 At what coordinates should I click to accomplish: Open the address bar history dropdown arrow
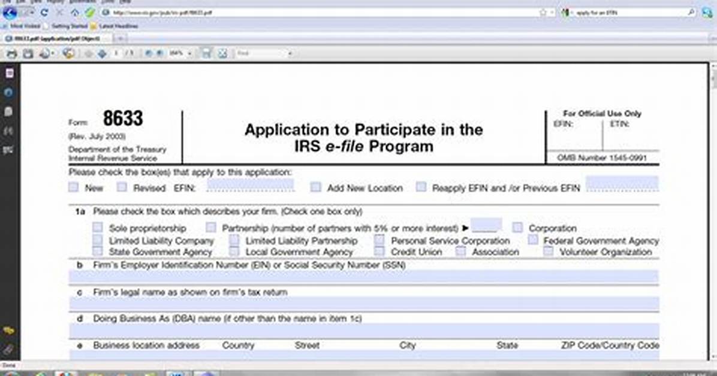[552, 13]
